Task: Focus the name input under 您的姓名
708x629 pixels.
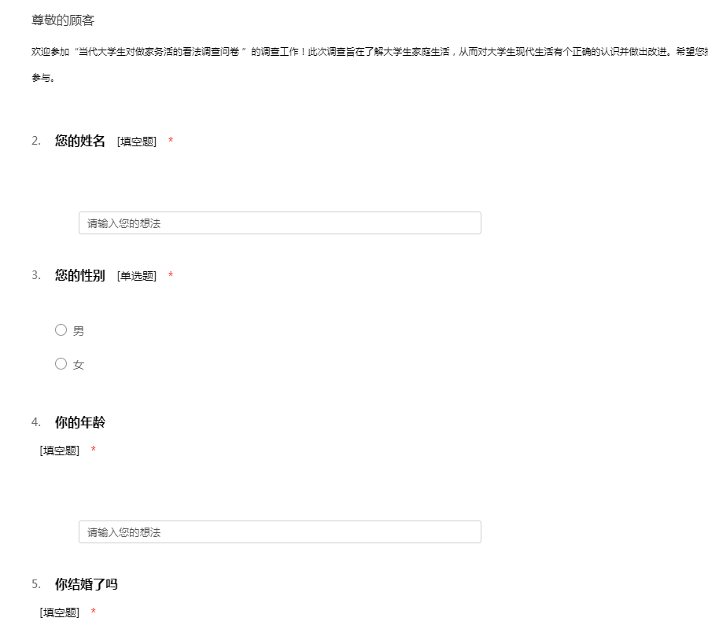Action: coord(279,223)
